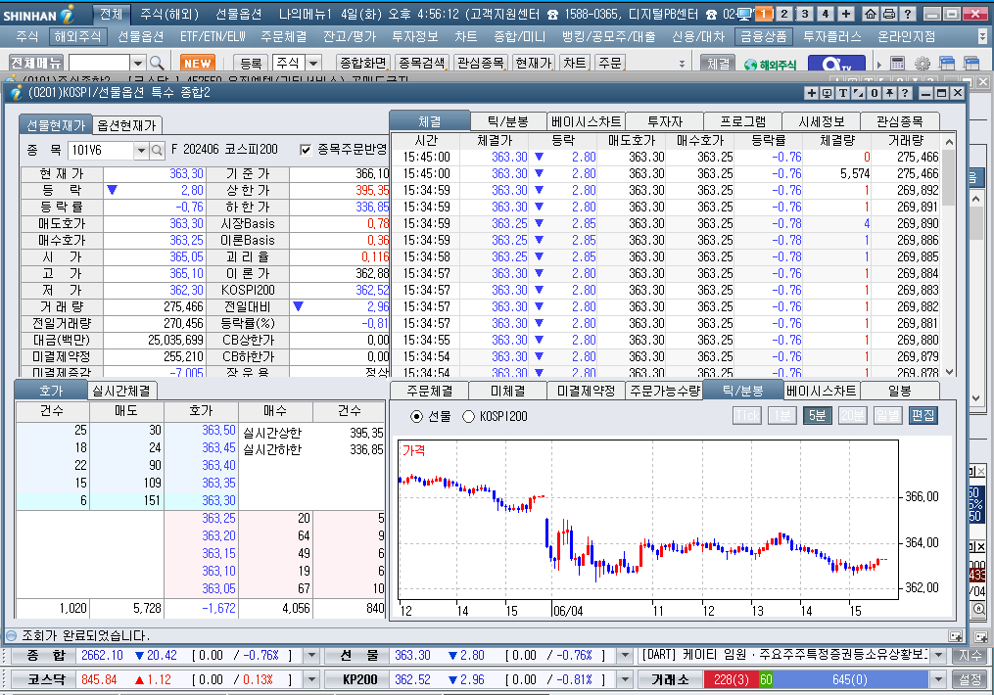
Task: Click the 설정 button in bottom bar
Action: (x=970, y=679)
